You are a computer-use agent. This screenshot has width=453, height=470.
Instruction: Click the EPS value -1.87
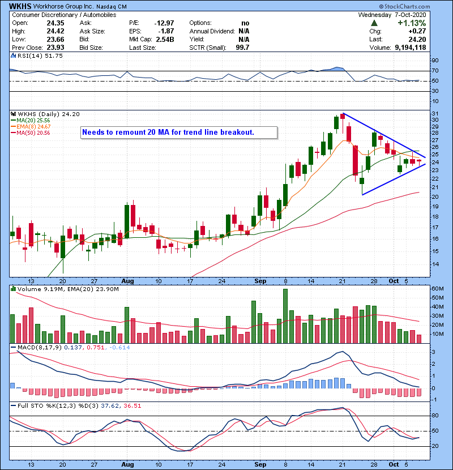166,31
